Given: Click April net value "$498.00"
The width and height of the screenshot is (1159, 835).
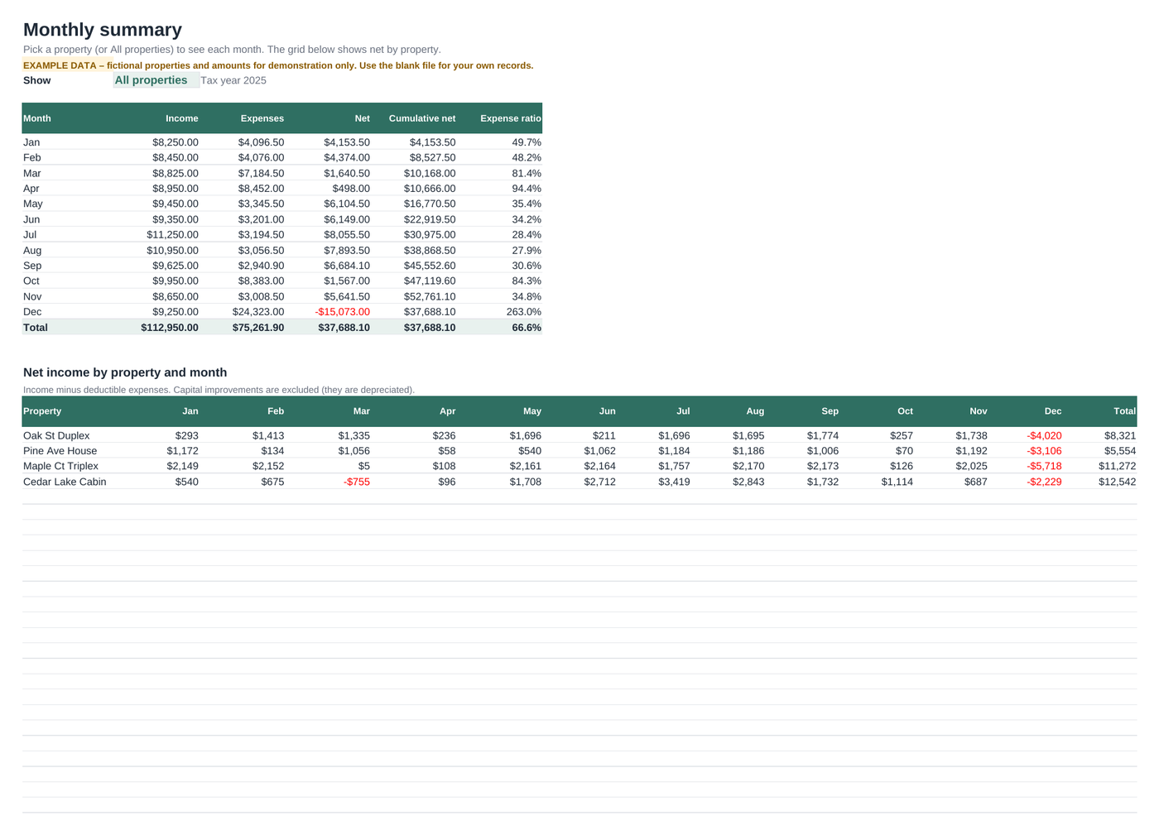Looking at the screenshot, I should click(351, 189).
